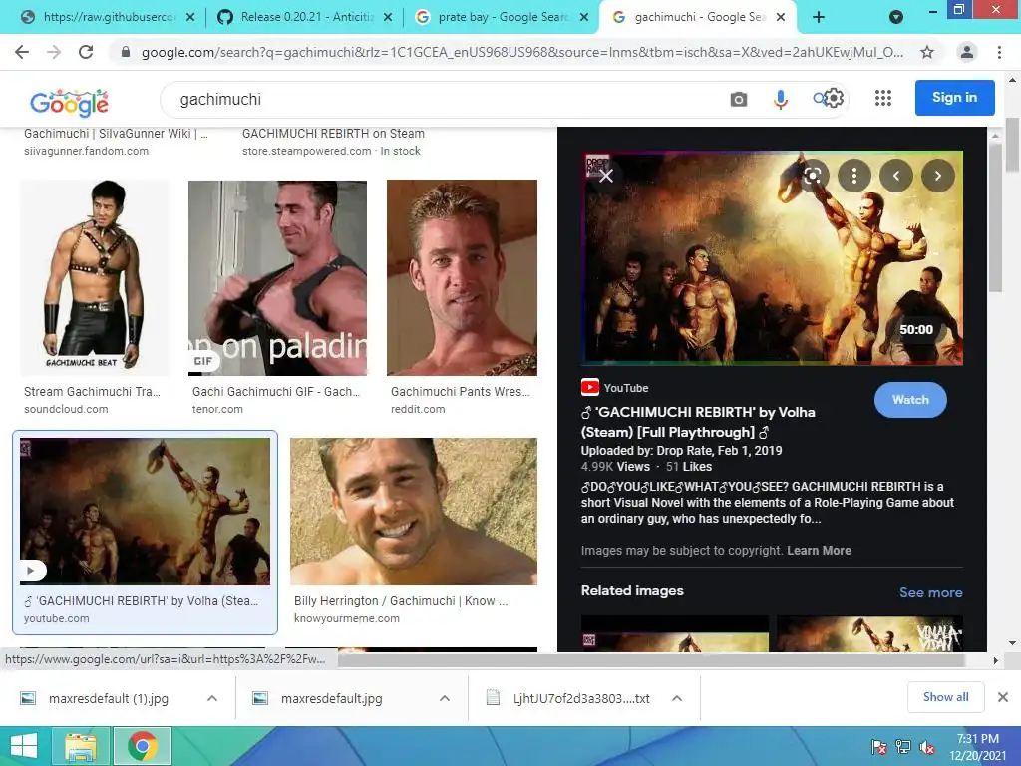This screenshot has width=1021, height=766.
Task: Click the site security padlock icon
Action: point(126,52)
